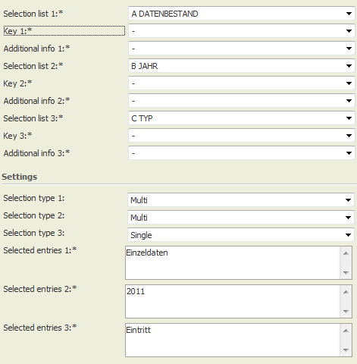Open Selection list 3 showing C TYP
Screen dimensions: 357x364
(241, 118)
